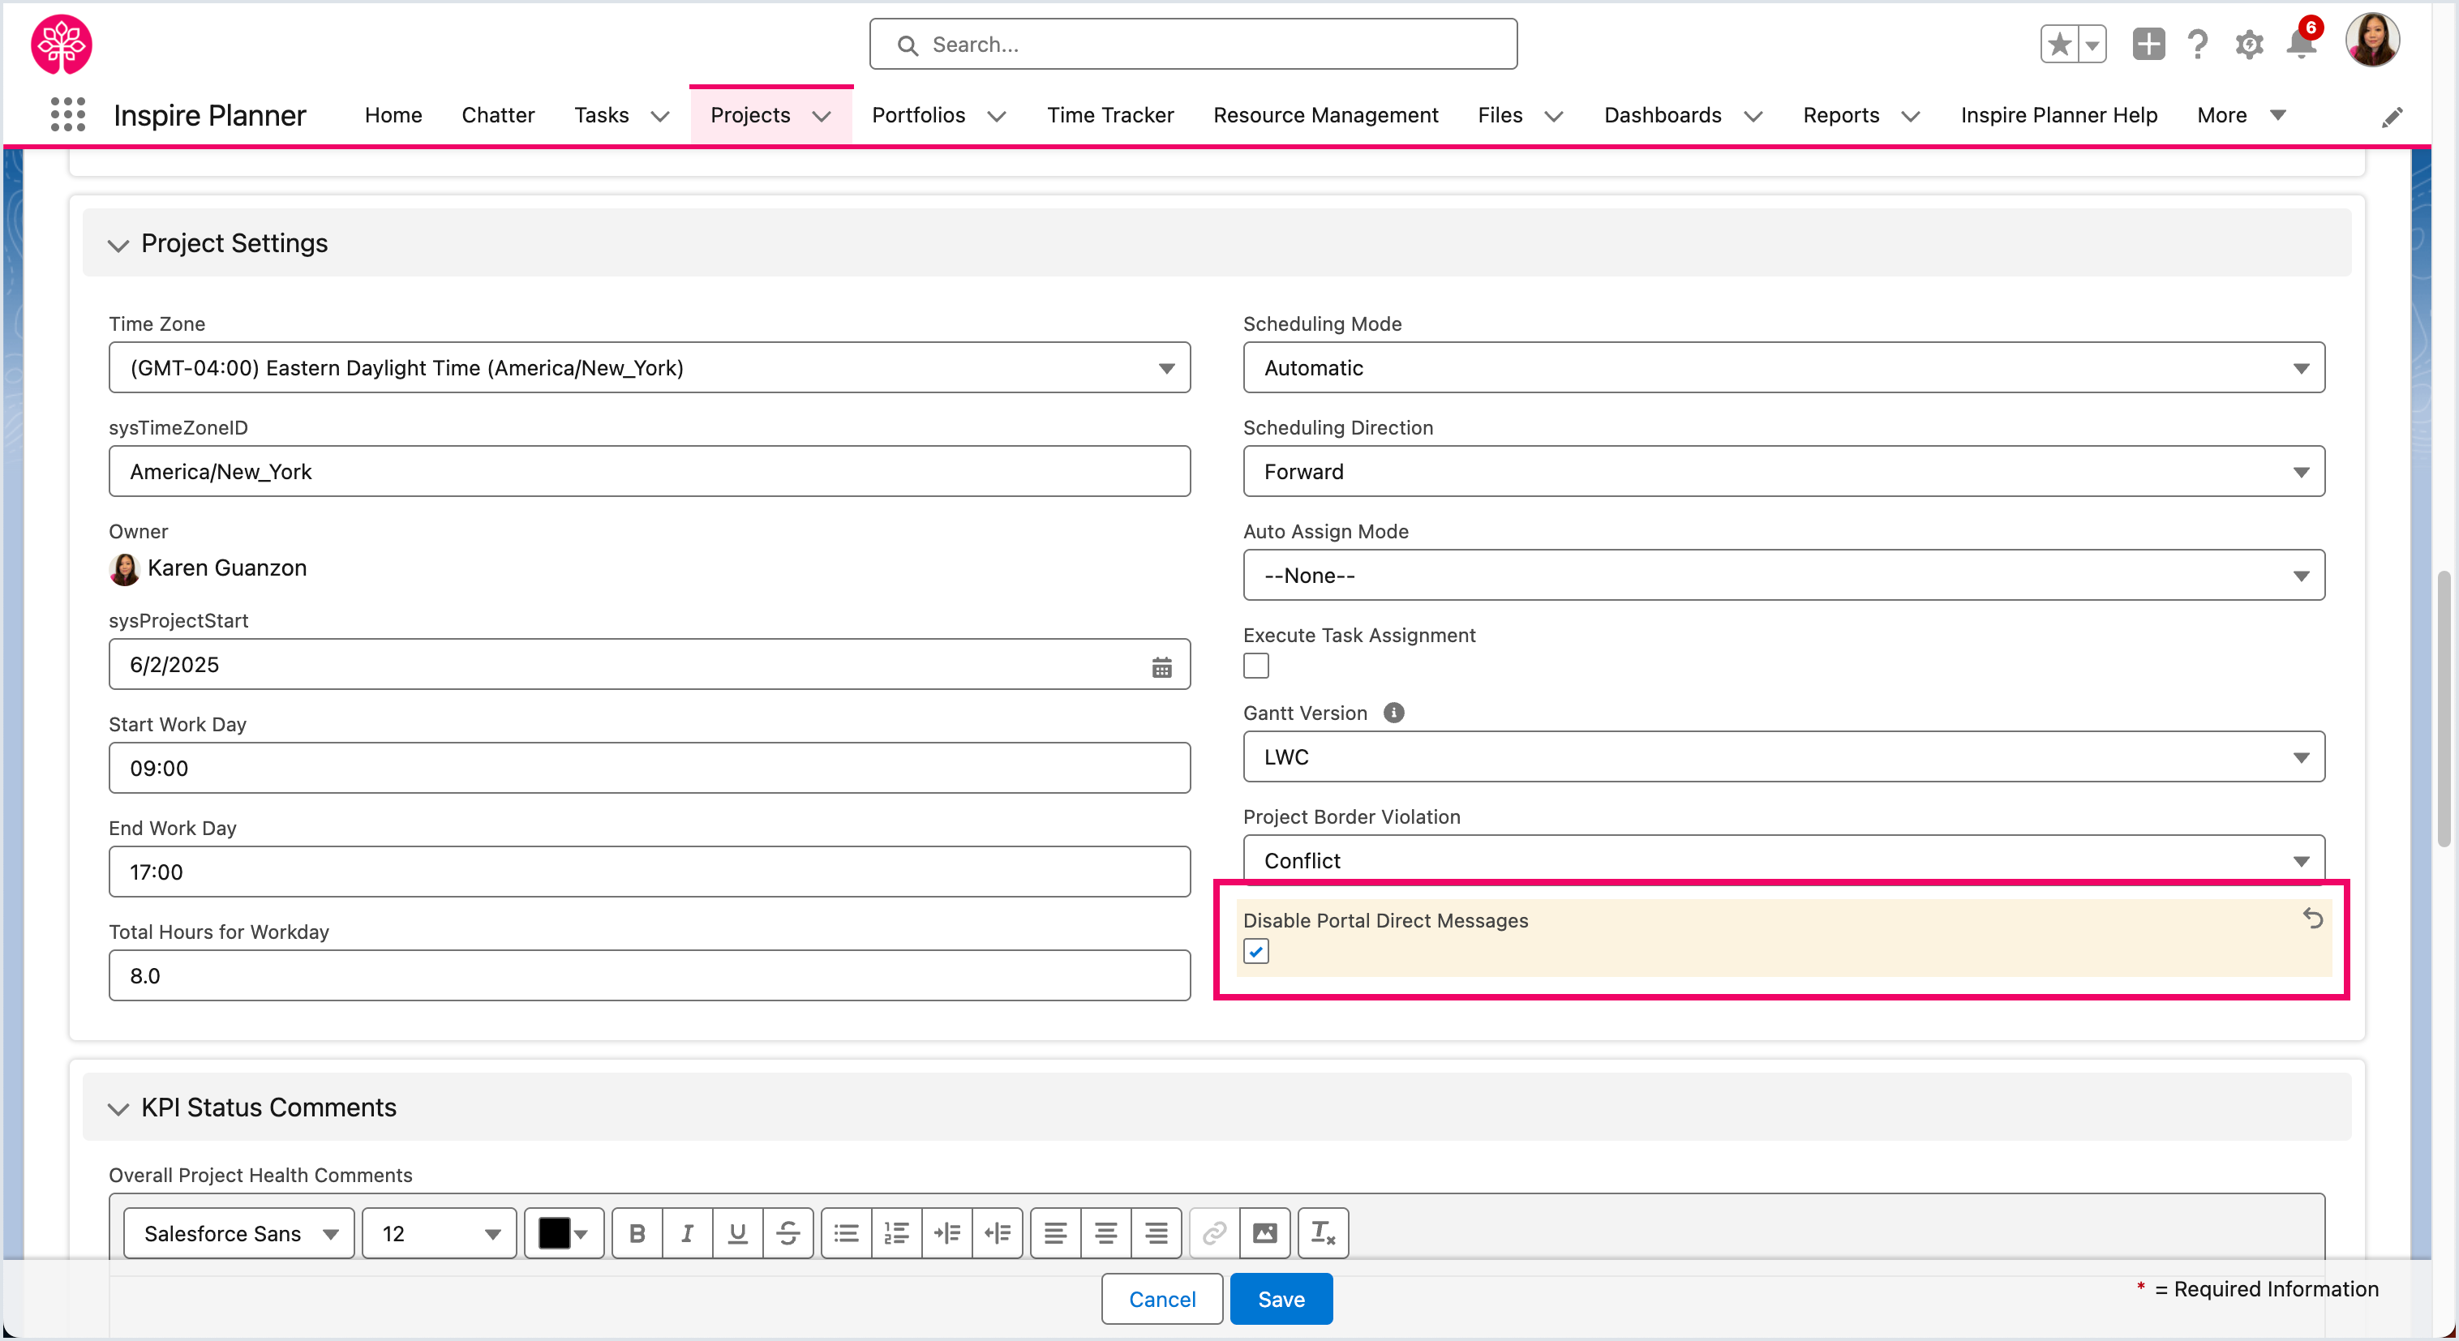Open the Projects tab
This screenshot has width=2459, height=1341.
[750, 115]
